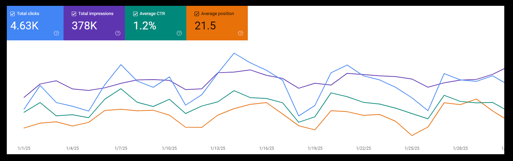
Task: Click the 1/7/25 date axis label
Action: tap(121, 148)
